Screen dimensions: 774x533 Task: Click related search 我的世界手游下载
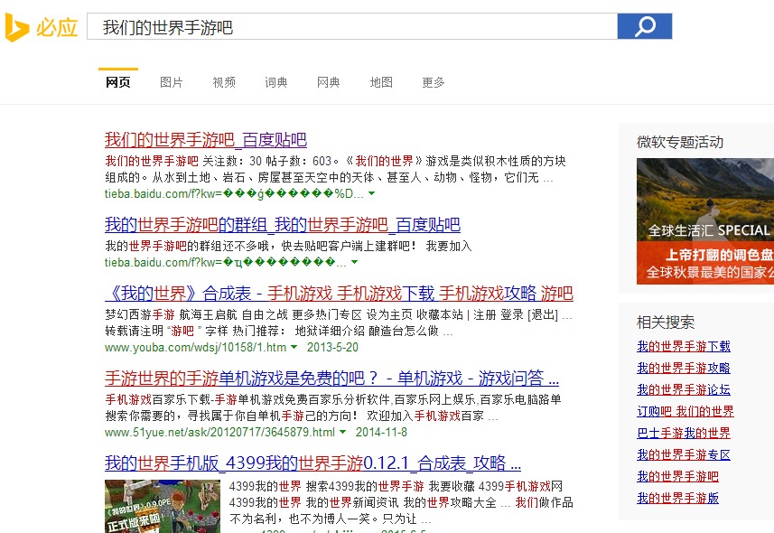tap(683, 346)
